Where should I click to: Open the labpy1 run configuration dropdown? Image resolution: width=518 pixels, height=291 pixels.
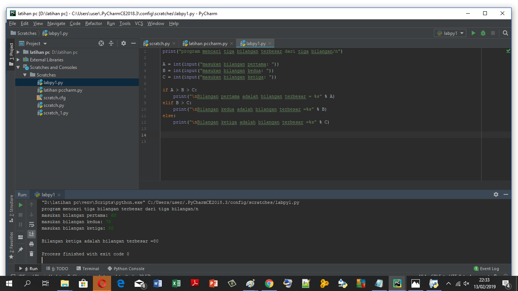coord(450,33)
